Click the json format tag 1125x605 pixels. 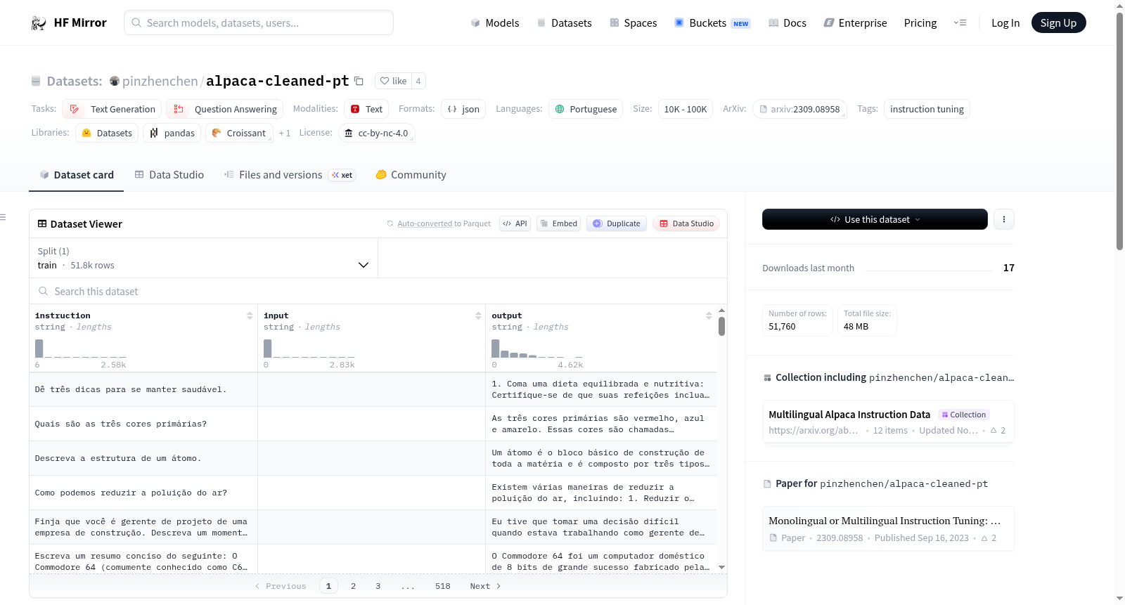(x=463, y=109)
